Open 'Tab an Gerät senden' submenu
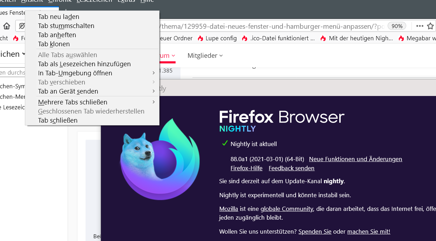This screenshot has height=241, width=436. tap(92, 91)
